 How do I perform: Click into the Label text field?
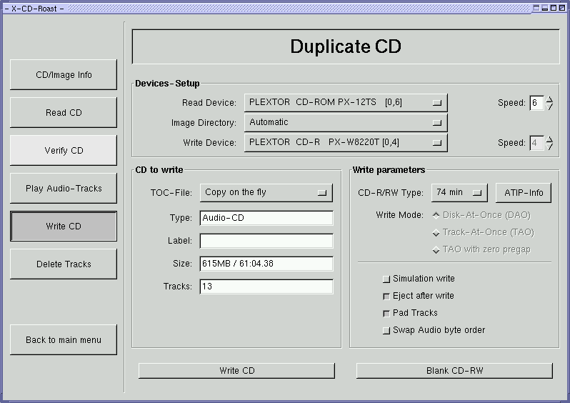[x=266, y=242]
